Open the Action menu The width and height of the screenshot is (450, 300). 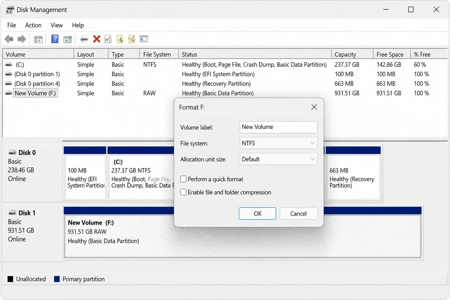pos(33,25)
